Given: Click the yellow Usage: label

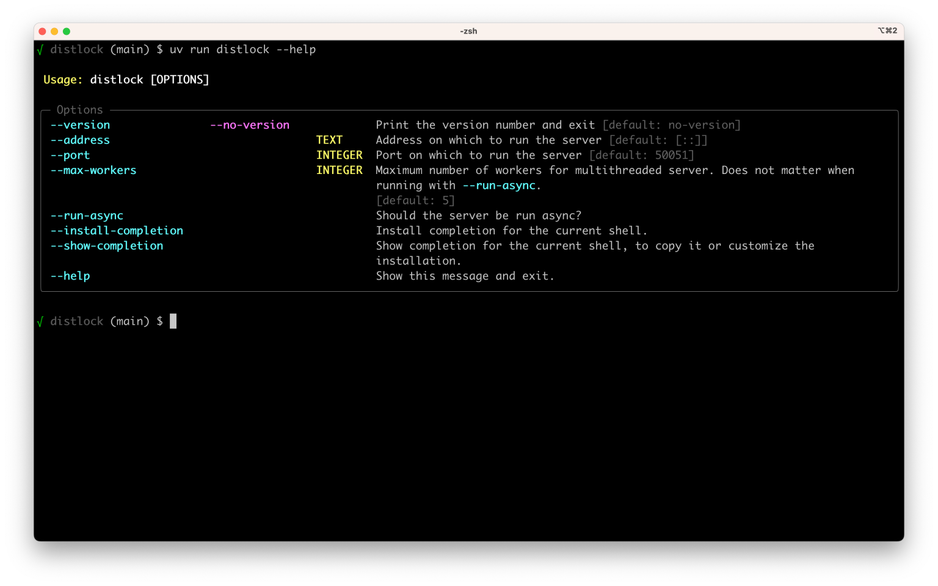Looking at the screenshot, I should click(x=63, y=80).
